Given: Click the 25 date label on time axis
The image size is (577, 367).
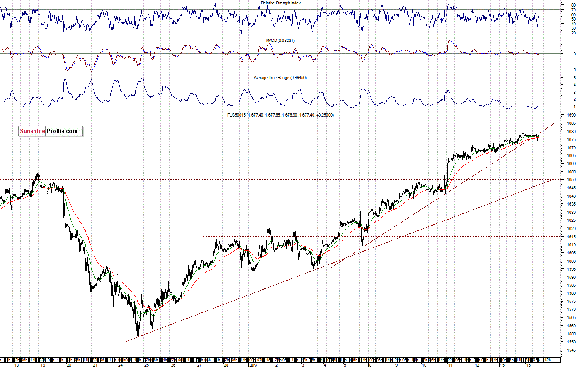Looking at the screenshot, I should coord(147,364).
